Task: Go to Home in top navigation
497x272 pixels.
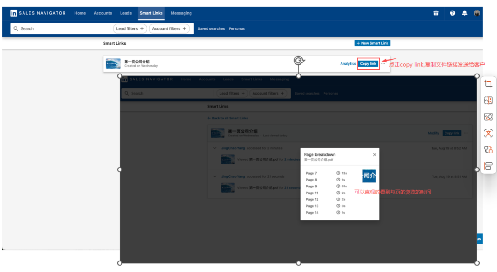Action: [x=80, y=13]
